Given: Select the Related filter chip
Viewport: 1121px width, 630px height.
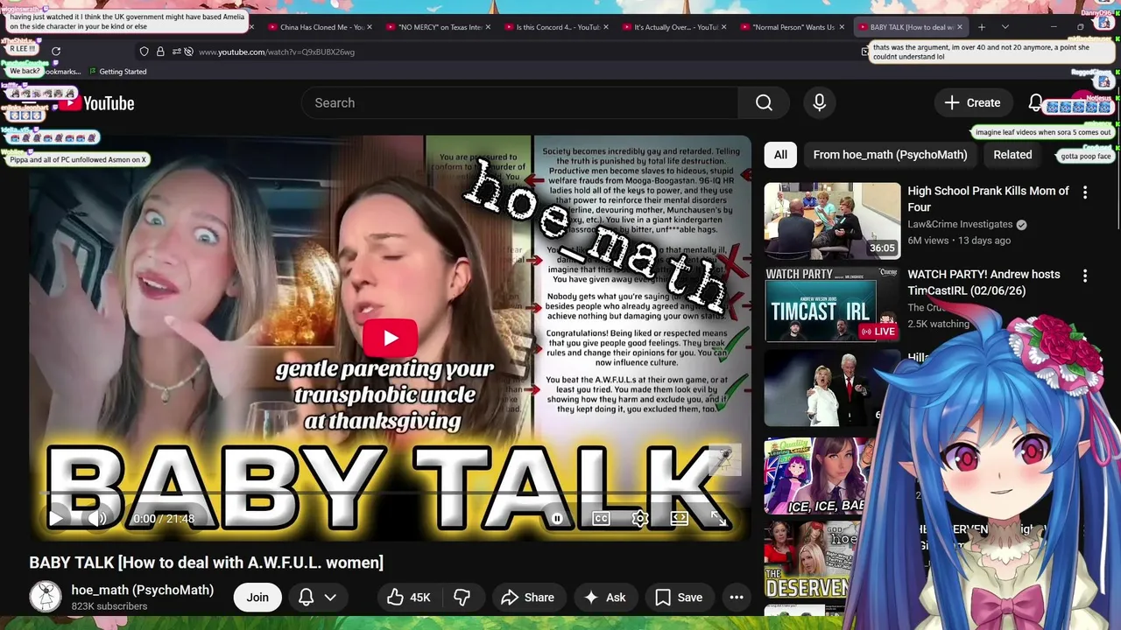Looking at the screenshot, I should pos(1012,155).
